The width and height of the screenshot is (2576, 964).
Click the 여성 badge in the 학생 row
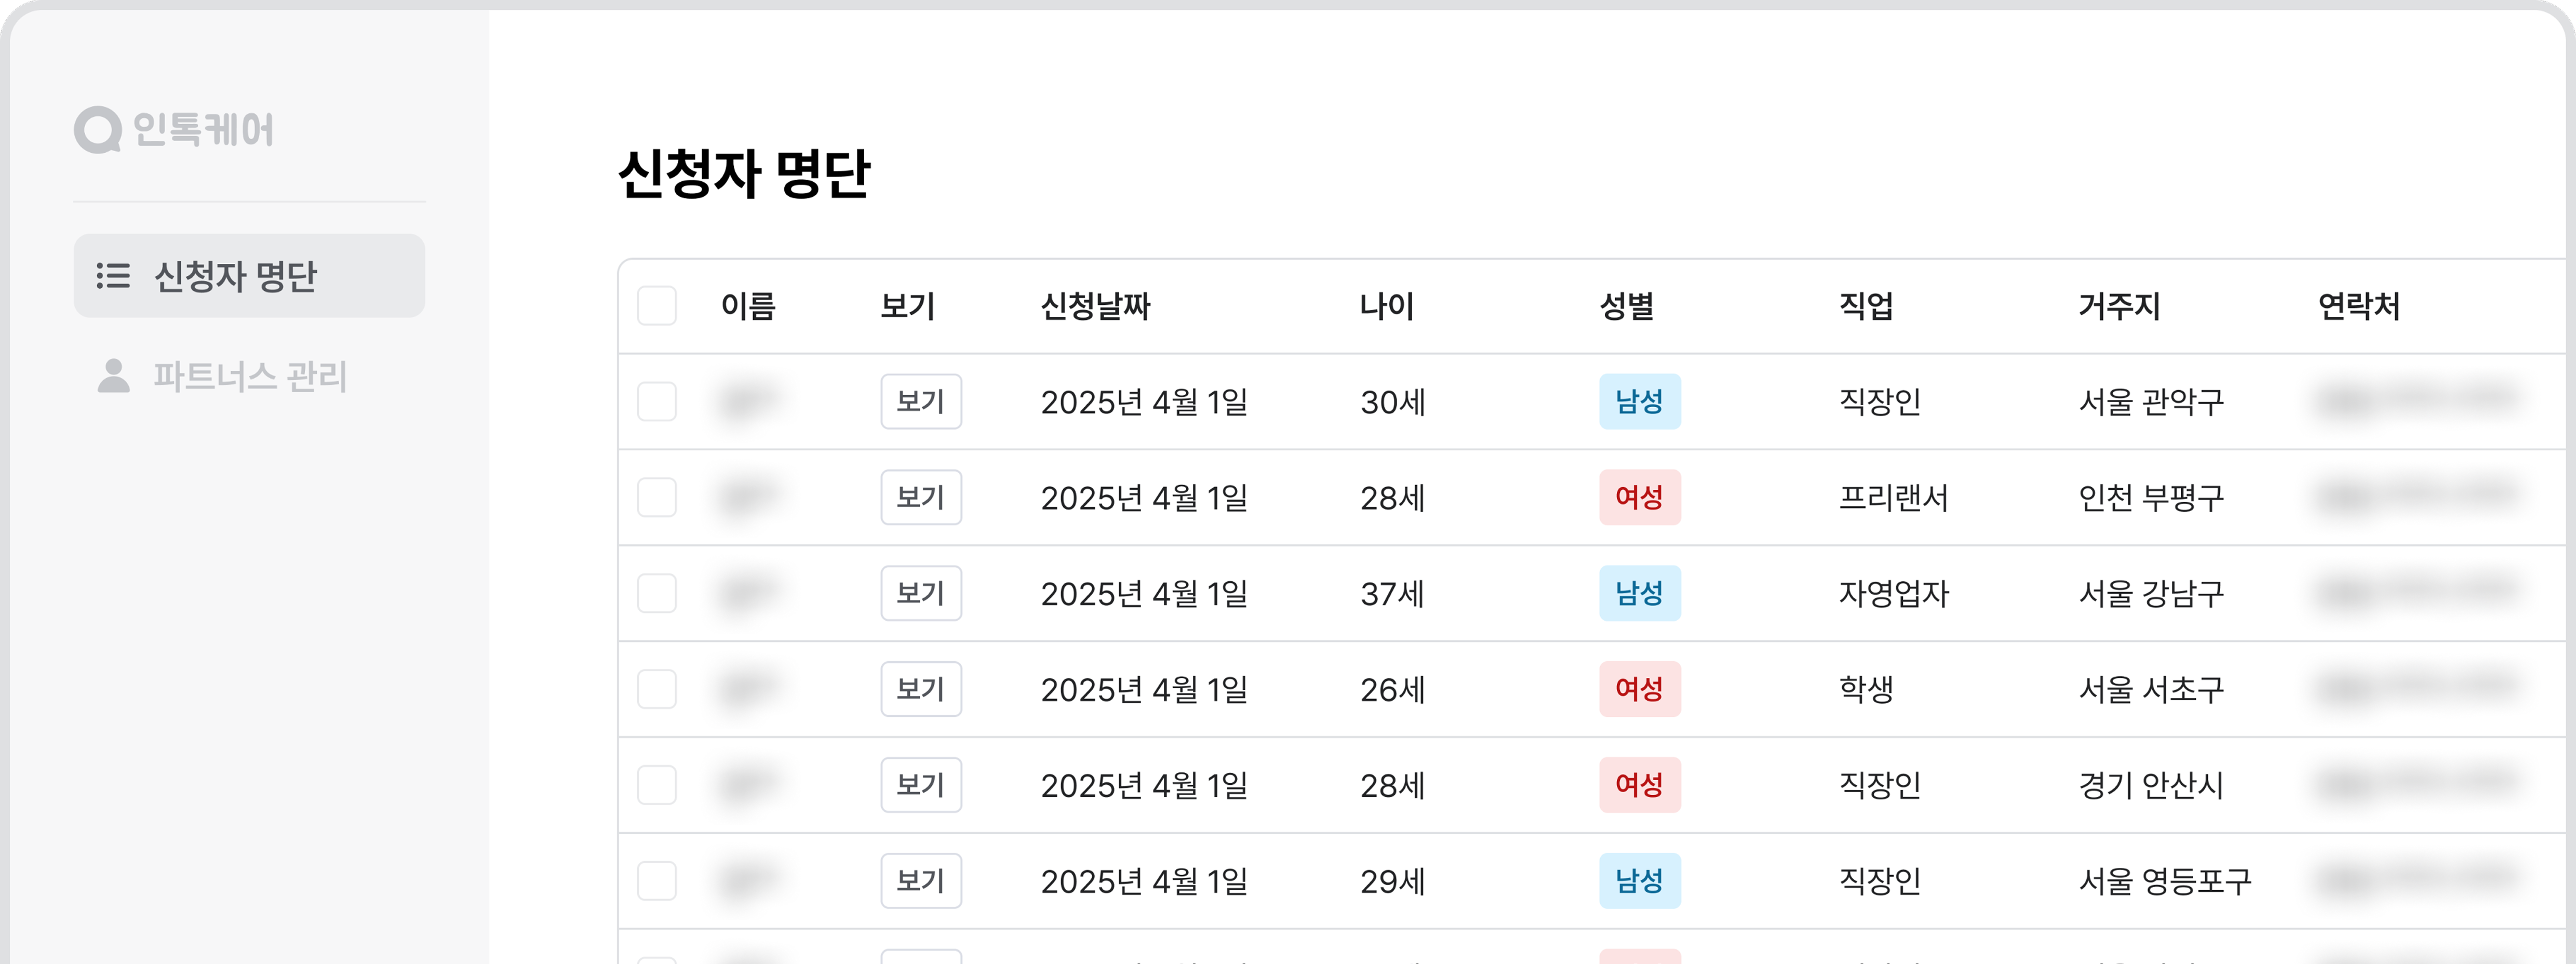(1640, 689)
